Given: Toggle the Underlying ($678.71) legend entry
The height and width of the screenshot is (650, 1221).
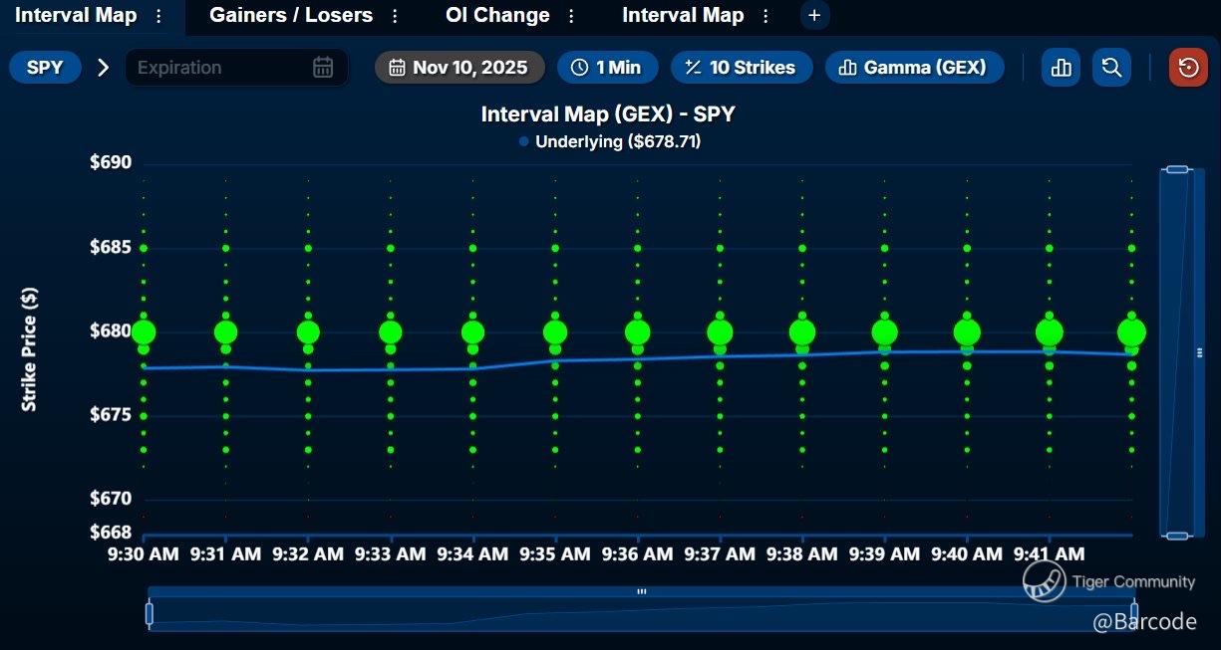Looking at the screenshot, I should coord(610,141).
